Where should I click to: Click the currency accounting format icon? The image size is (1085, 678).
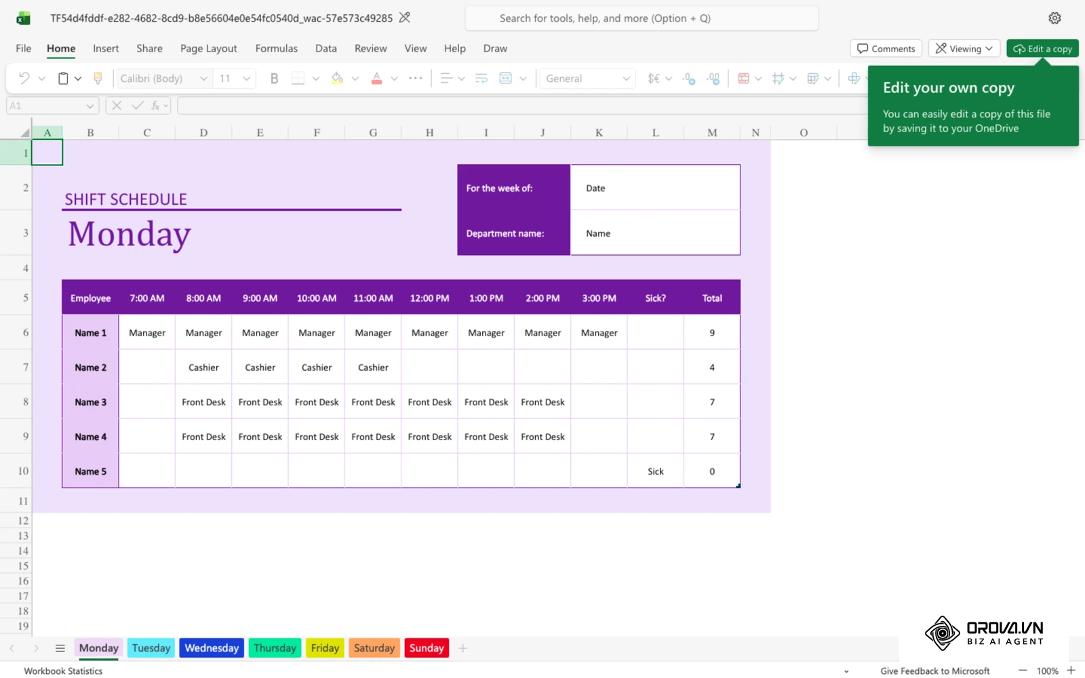click(x=654, y=79)
